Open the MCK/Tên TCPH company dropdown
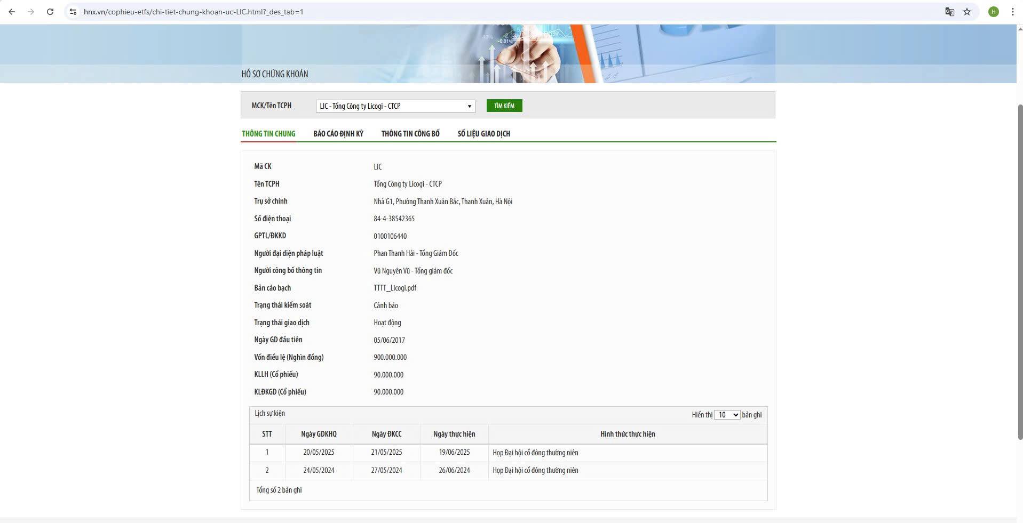 pyautogui.click(x=395, y=106)
